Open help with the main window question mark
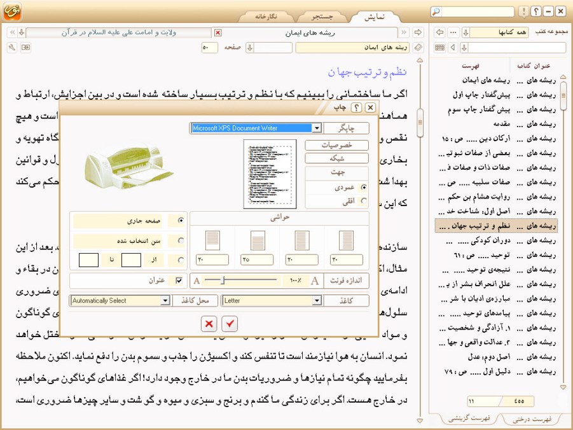The image size is (573, 430). (535, 11)
